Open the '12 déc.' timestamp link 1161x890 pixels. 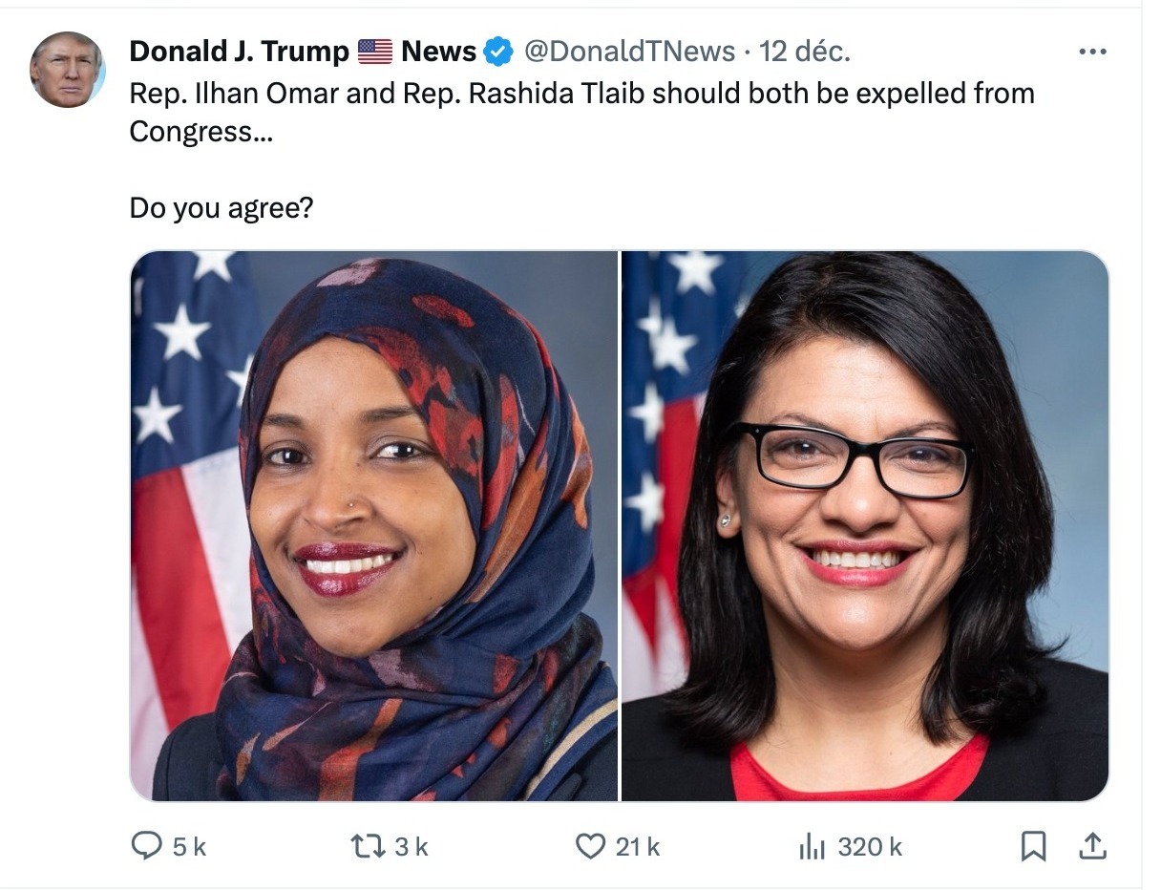(x=804, y=52)
